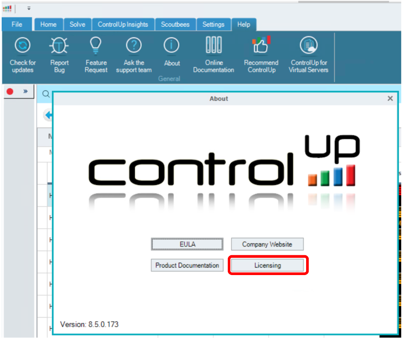The height and width of the screenshot is (338, 403).
Task: Switch to the Solve tab
Action: [77, 25]
